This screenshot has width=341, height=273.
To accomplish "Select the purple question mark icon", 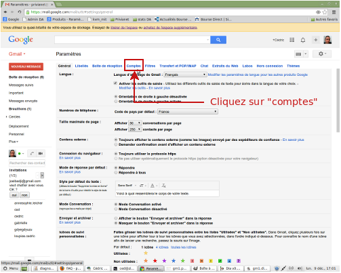I will [x=239, y=261].
